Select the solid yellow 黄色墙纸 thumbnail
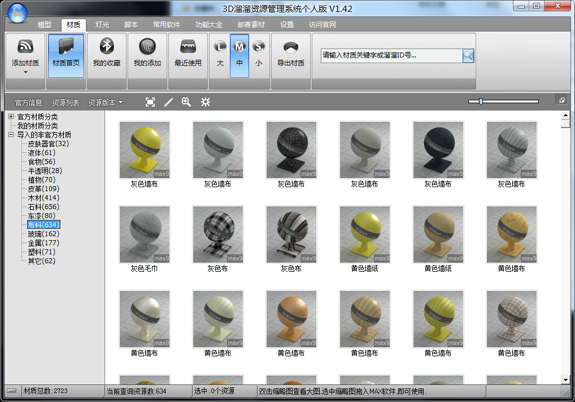This screenshot has width=575, height=402. pos(364,235)
